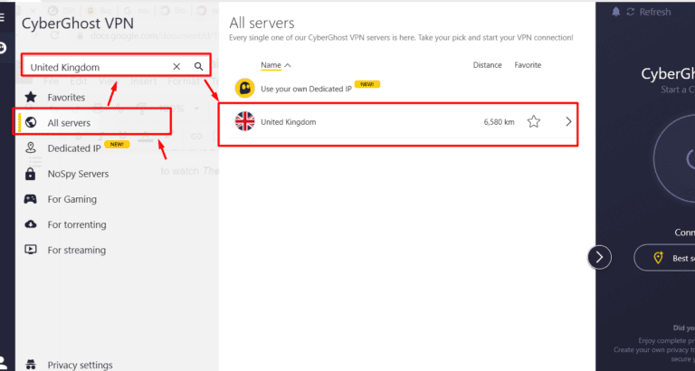Screen dimensions: 695x371
Task: Open the Dedicated IP section
Action: [74, 147]
